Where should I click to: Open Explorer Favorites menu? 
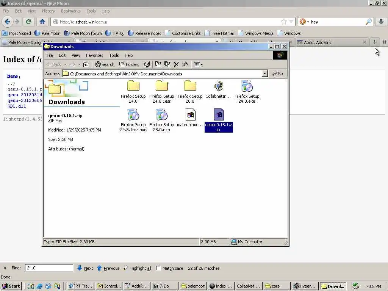(94, 55)
